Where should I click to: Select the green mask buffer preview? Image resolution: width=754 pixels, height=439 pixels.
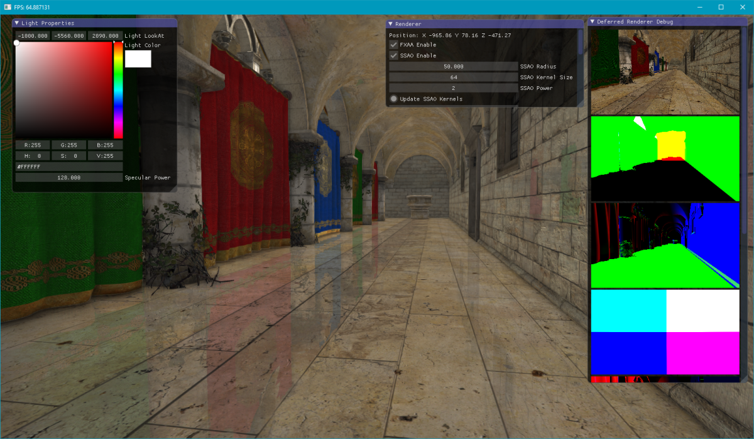click(x=665, y=158)
